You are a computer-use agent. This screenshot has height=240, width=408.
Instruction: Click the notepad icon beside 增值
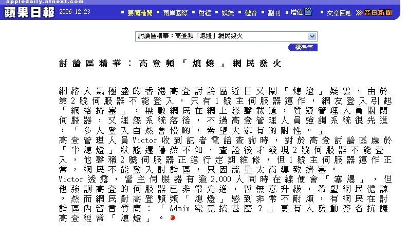(x=308, y=11)
